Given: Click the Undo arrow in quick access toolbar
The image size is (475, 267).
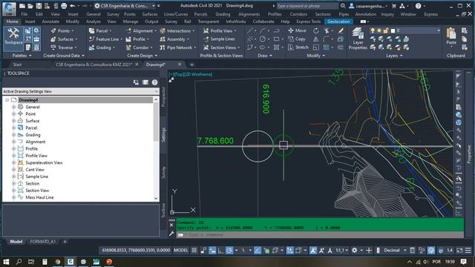Looking at the screenshot, I should 73,6.
